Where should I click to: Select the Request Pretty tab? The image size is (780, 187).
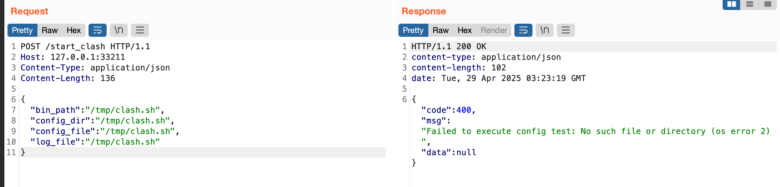pyautogui.click(x=22, y=30)
